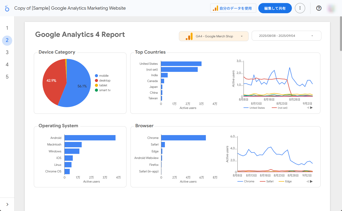Click the report title Copy of [Sample] Google Analytics
342x211 pixels.
[70, 8]
